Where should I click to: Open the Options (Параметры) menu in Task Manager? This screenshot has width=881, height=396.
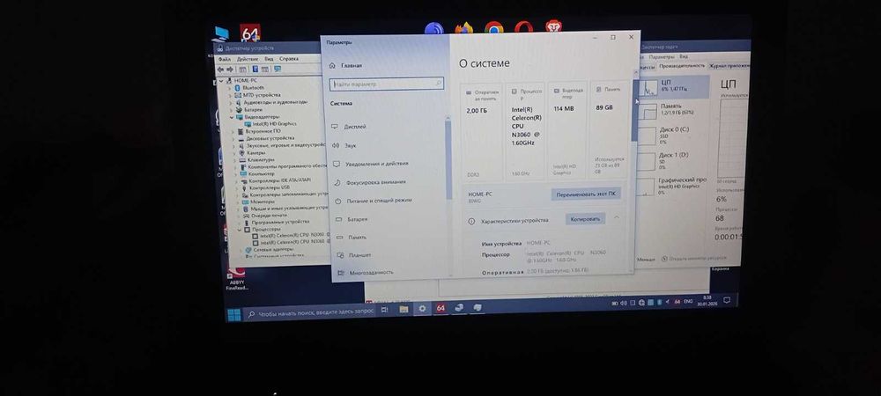[662, 57]
